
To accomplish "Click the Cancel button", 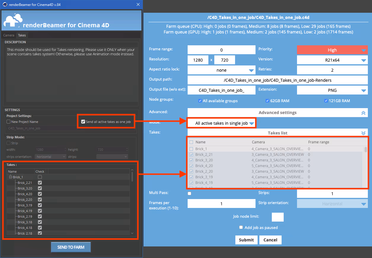I will [270, 240].
